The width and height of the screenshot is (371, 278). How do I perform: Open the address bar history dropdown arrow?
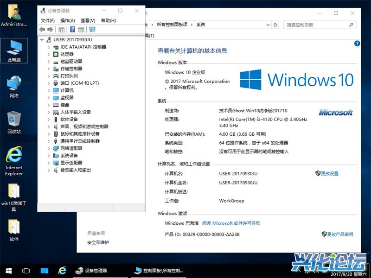[x=268, y=25]
